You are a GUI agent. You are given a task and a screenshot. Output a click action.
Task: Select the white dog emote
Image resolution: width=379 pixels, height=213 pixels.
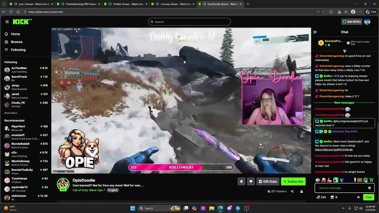point(318,180)
